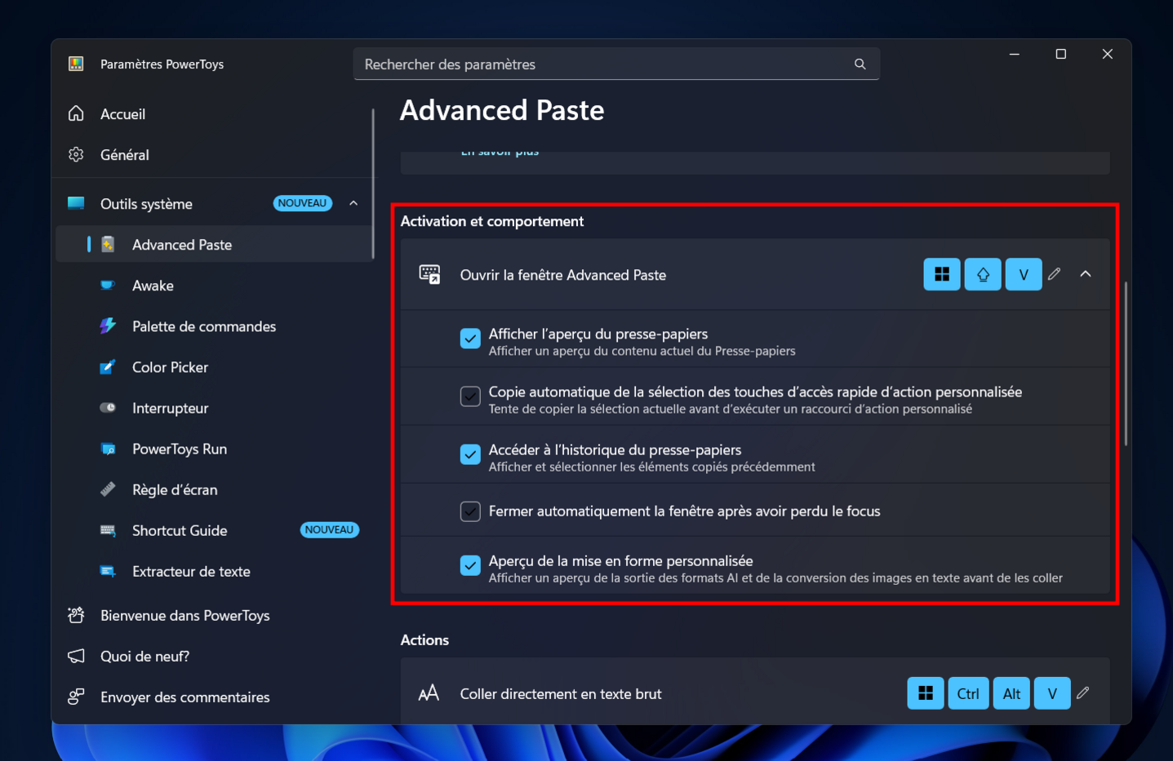
Task: Click the Rechercher des paramètres search field
Action: pyautogui.click(x=616, y=64)
